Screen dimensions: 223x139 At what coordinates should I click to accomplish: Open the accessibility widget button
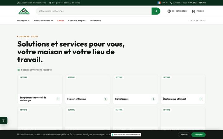(x=3, y=120)
